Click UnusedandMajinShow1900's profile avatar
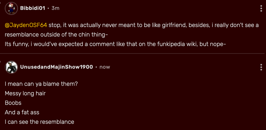Screen dimensions: 266x130 pos(11,67)
